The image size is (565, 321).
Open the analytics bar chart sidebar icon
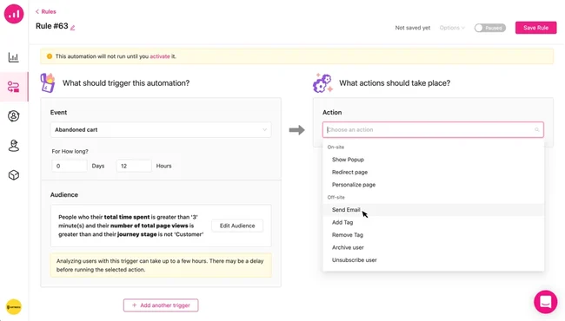point(14,57)
